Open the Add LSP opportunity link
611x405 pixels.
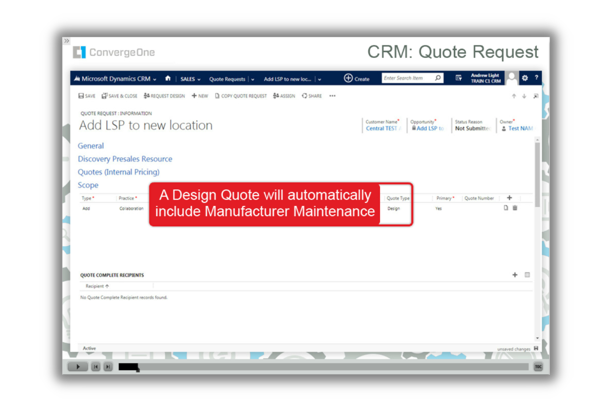tap(430, 128)
